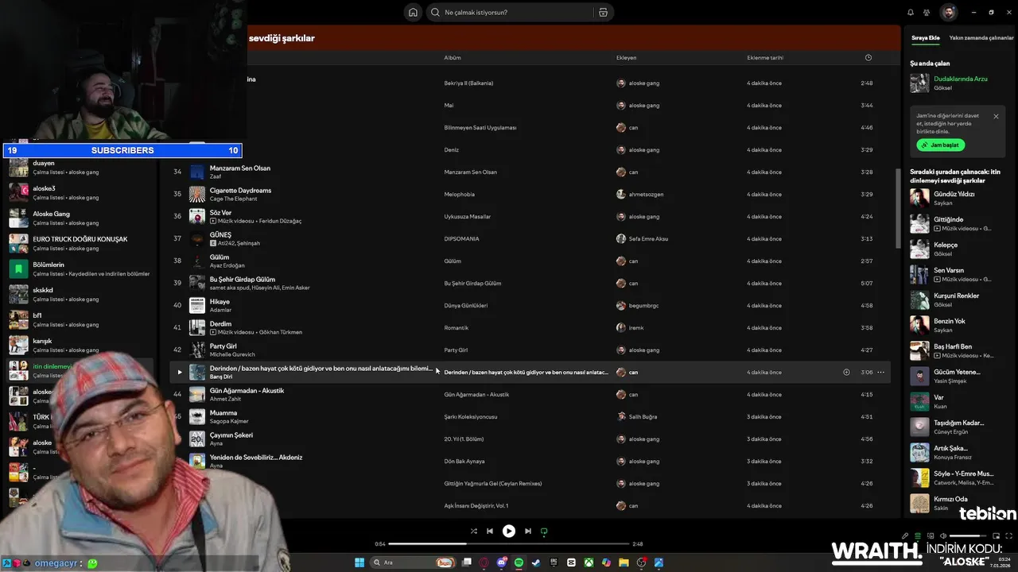Toggle shuffle in the player bar
The image size is (1018, 572).
click(x=474, y=531)
